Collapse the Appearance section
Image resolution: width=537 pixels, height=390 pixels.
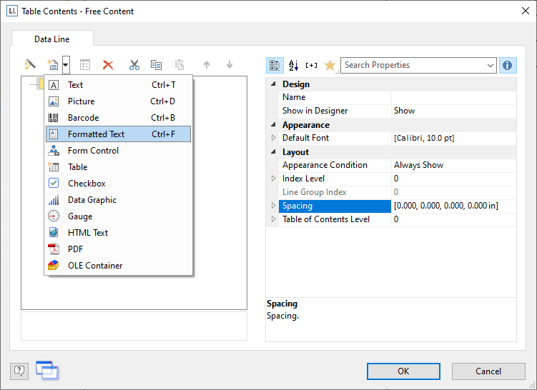(x=273, y=124)
